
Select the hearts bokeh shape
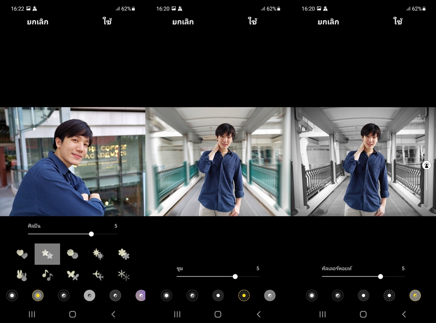(x=22, y=254)
